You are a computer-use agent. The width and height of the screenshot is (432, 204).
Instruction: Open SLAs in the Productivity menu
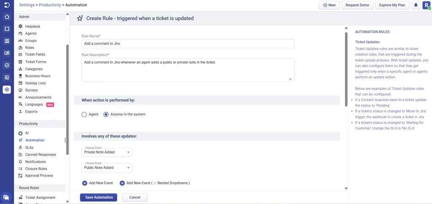point(29,148)
